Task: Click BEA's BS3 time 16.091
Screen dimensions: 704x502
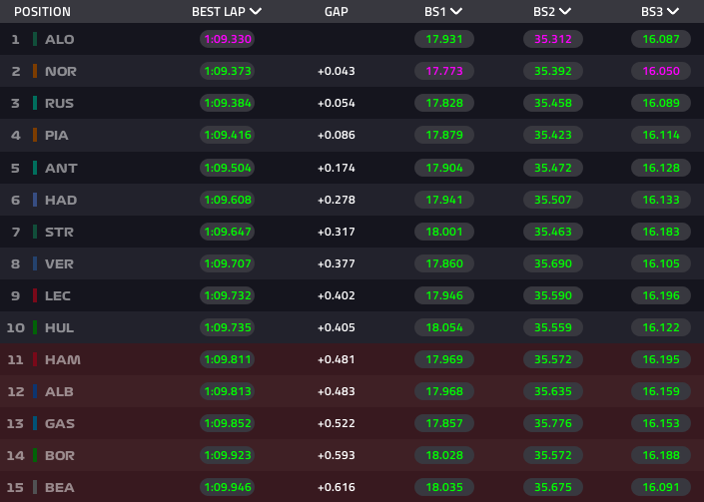Action: (x=661, y=487)
